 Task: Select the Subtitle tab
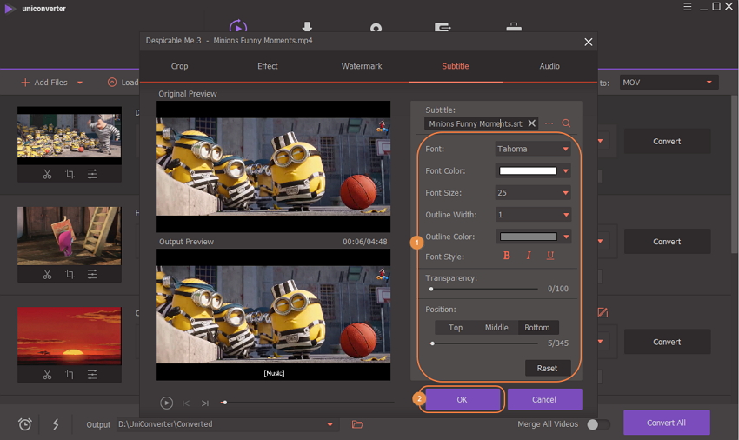pos(456,66)
